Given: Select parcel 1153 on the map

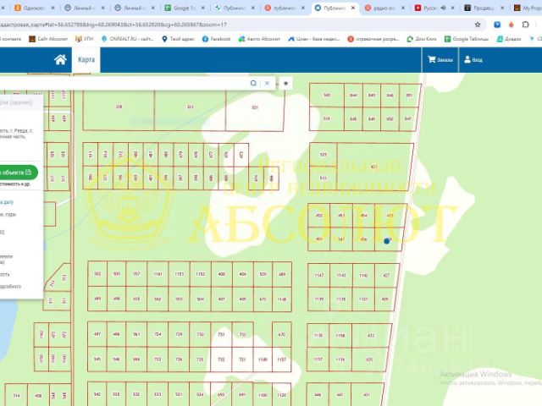Looking at the screenshot, I should [179, 274].
